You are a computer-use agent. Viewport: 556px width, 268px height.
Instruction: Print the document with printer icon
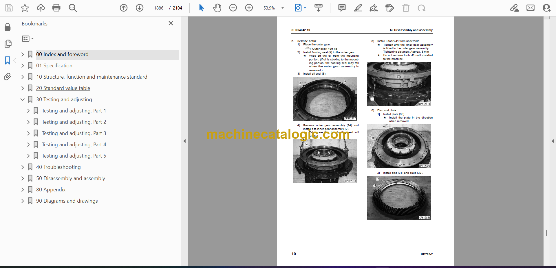point(56,8)
